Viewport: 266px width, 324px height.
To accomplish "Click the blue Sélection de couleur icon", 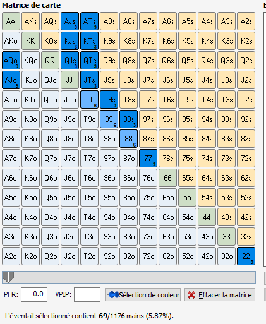I will pos(113,295).
